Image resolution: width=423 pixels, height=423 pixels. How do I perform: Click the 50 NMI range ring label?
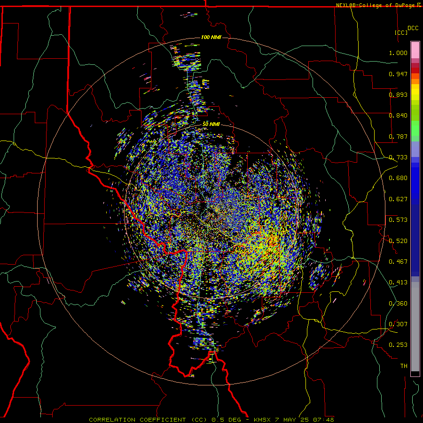coord(211,124)
